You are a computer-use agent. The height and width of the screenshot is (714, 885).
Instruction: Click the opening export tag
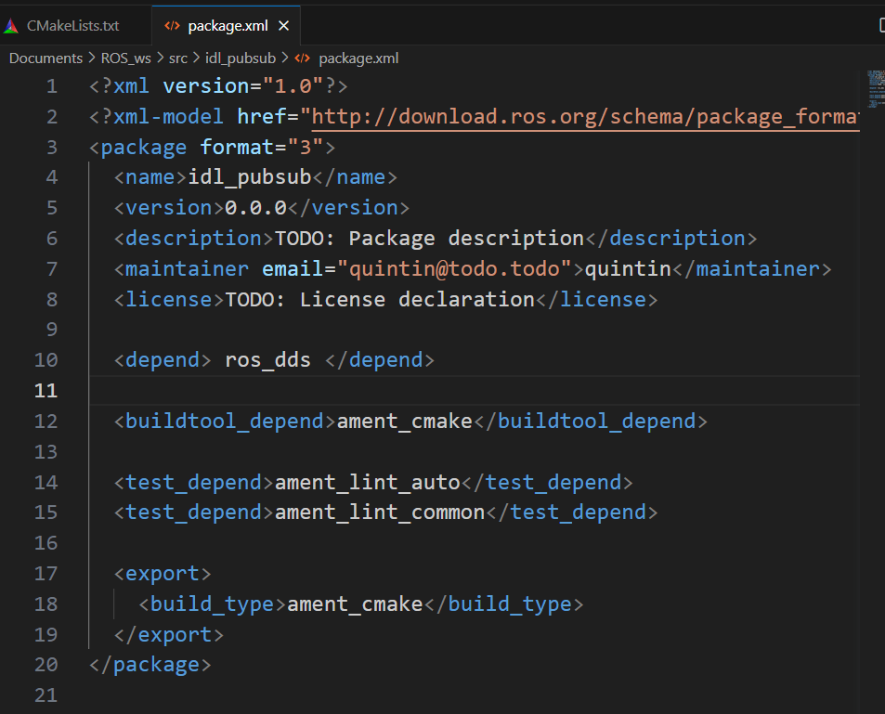pos(163,574)
